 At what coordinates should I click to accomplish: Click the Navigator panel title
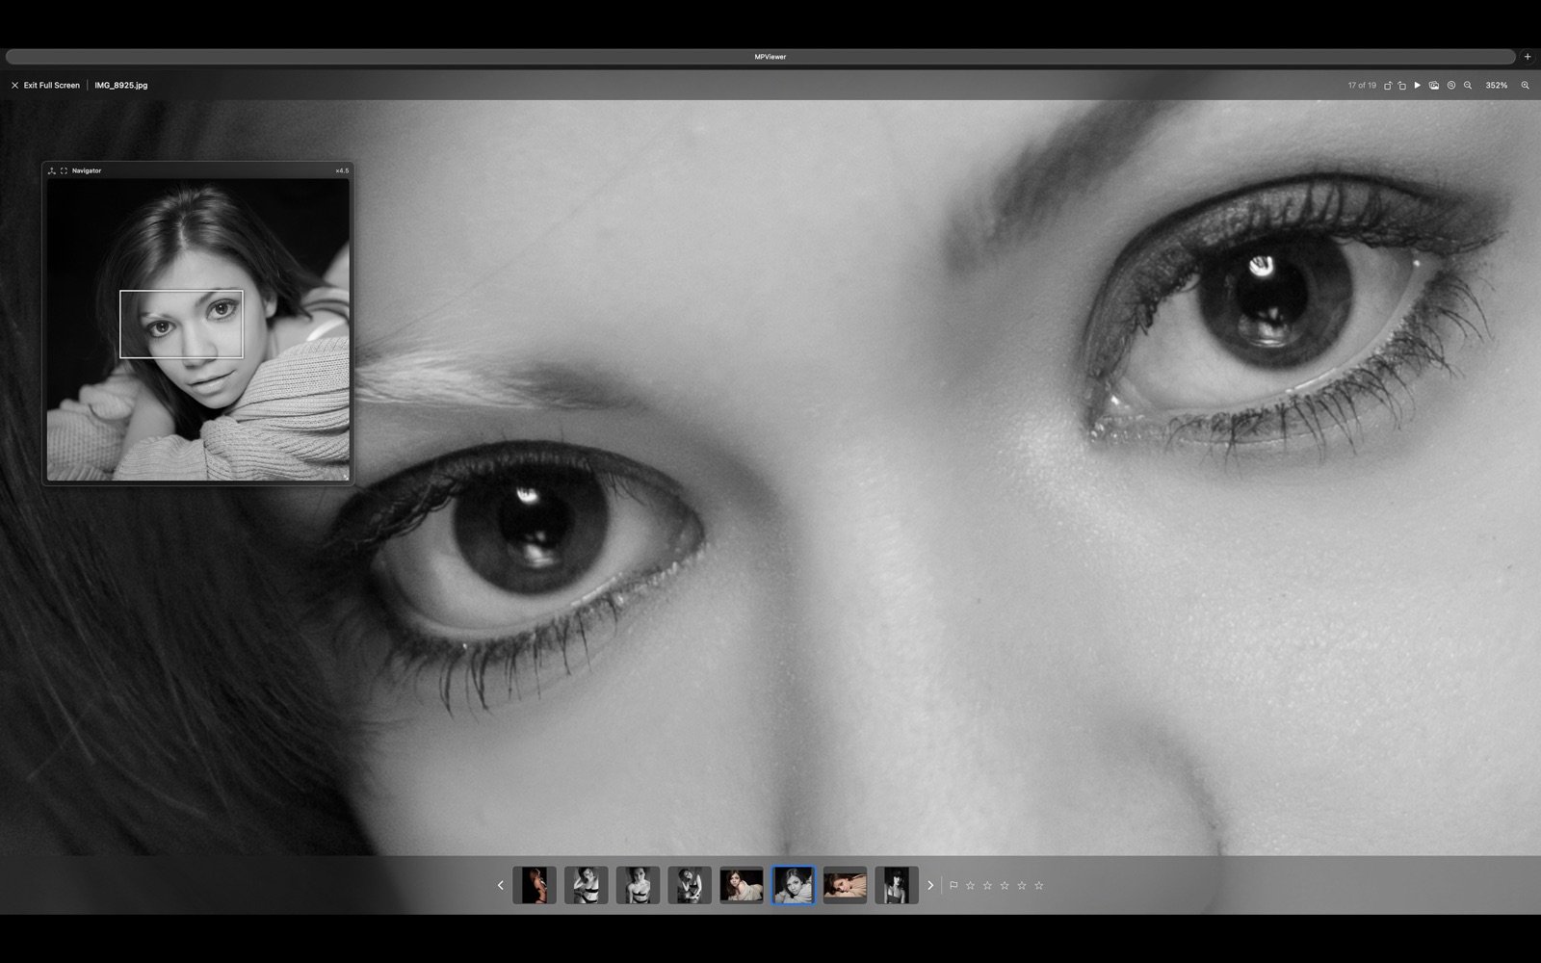(x=87, y=170)
